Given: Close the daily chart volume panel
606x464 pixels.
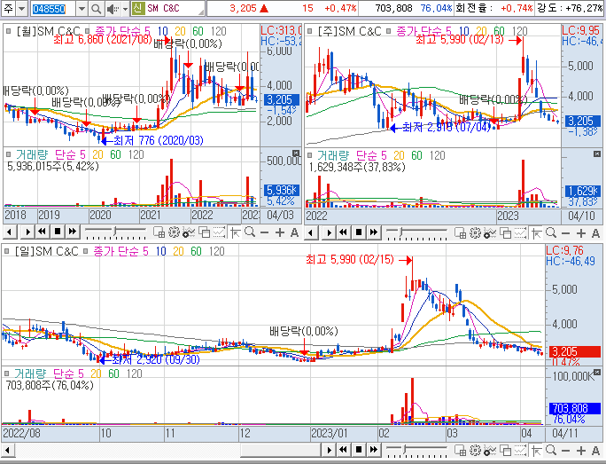Looking at the screenshot, I should (597, 373).
